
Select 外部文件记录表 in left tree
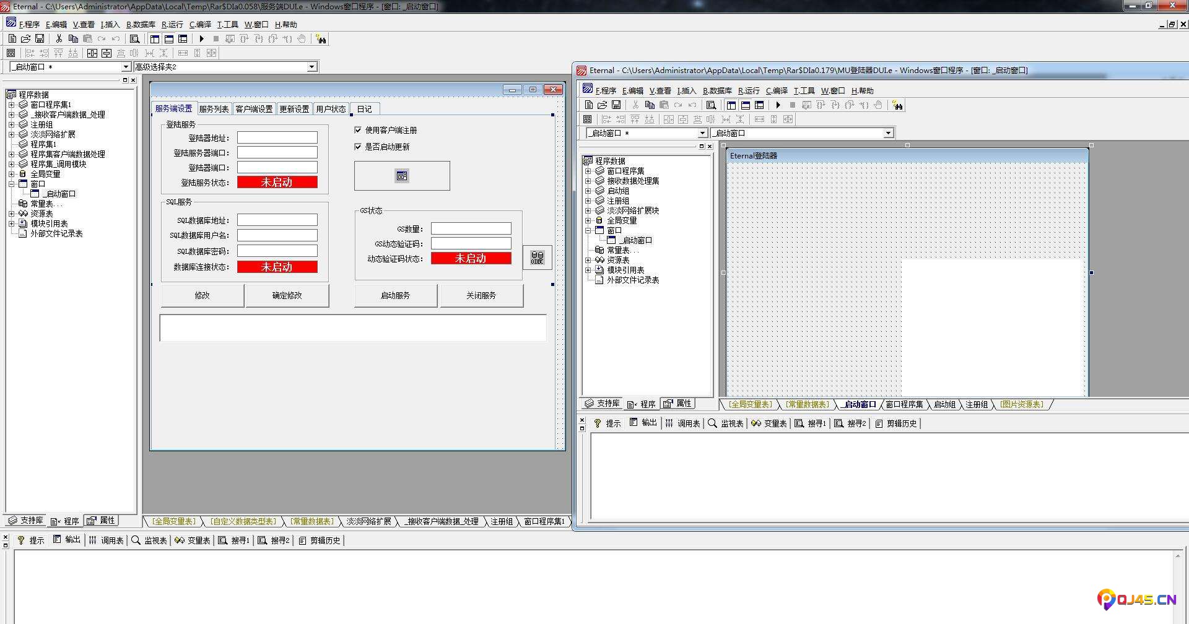pos(56,233)
